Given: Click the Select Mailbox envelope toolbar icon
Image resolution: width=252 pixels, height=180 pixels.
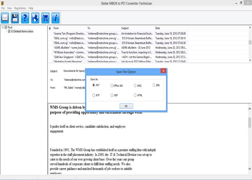Looking at the screenshot, I should click(x=5, y=18).
